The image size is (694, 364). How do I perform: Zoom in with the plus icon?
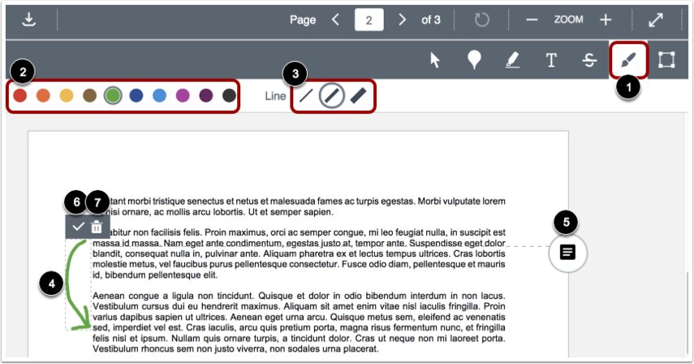click(606, 20)
